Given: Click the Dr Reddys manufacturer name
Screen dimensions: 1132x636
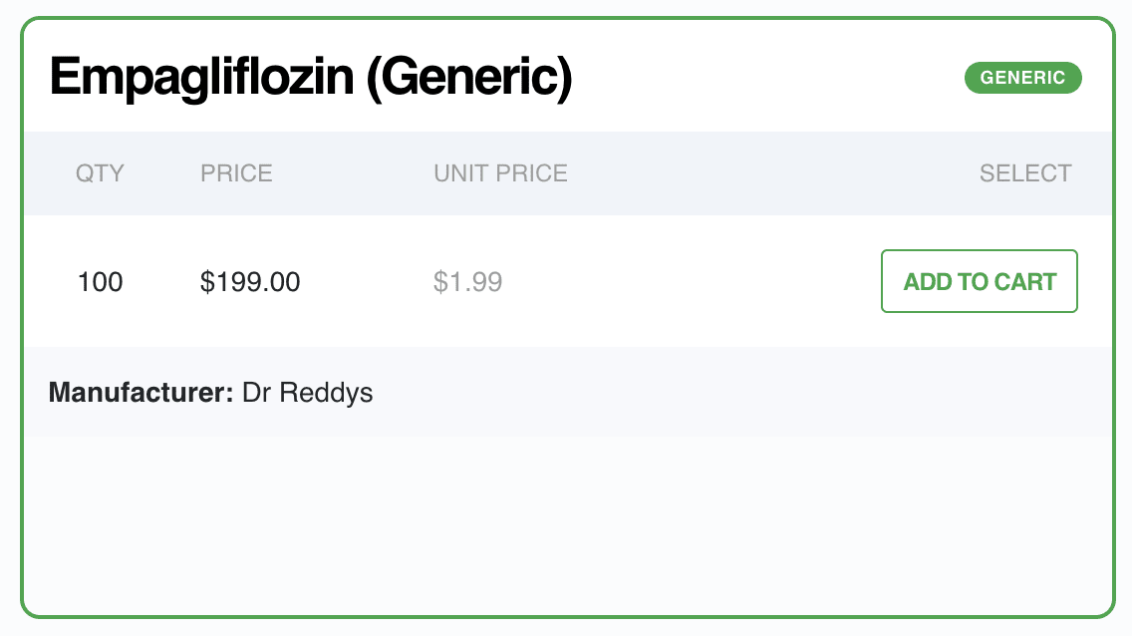Looking at the screenshot, I should pyautogui.click(x=308, y=393).
